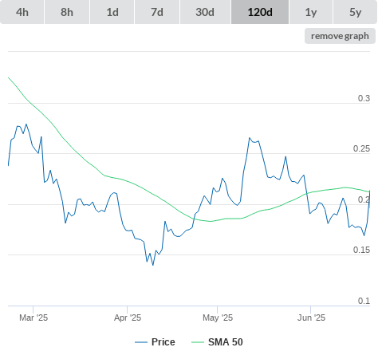Click the price peak in mid-May
The image size is (378, 363).
click(250, 138)
